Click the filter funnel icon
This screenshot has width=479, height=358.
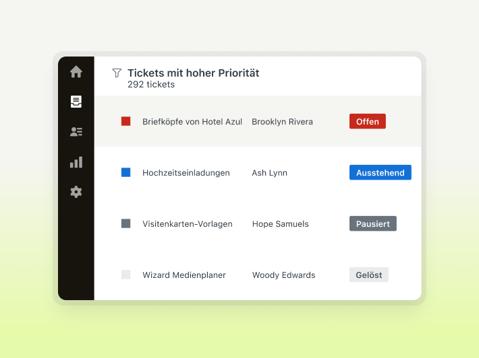coord(117,73)
